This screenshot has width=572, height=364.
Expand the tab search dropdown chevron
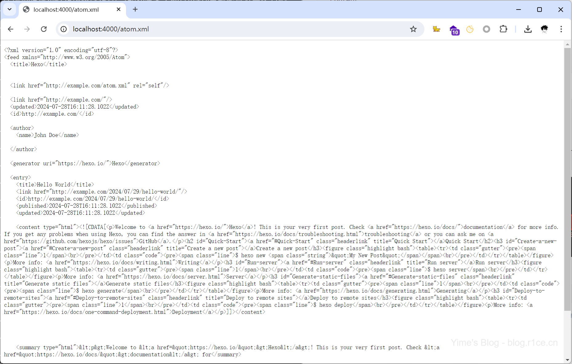(10, 9)
